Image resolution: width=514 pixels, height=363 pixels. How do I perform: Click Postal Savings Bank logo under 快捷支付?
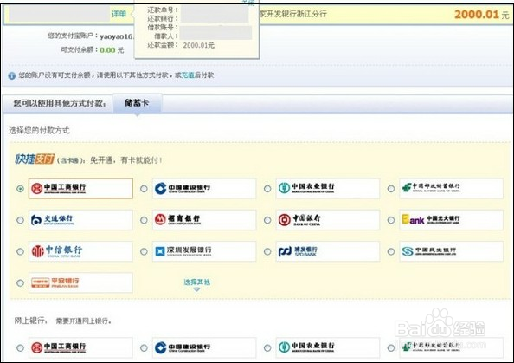[452, 188]
